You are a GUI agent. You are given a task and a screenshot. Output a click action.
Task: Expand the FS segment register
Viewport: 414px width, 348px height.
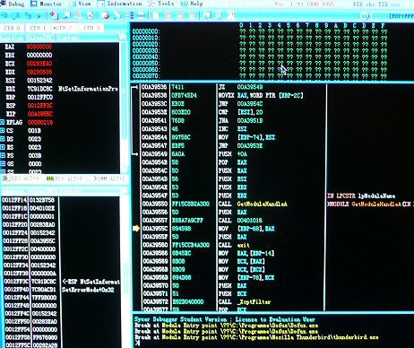tap(3, 155)
